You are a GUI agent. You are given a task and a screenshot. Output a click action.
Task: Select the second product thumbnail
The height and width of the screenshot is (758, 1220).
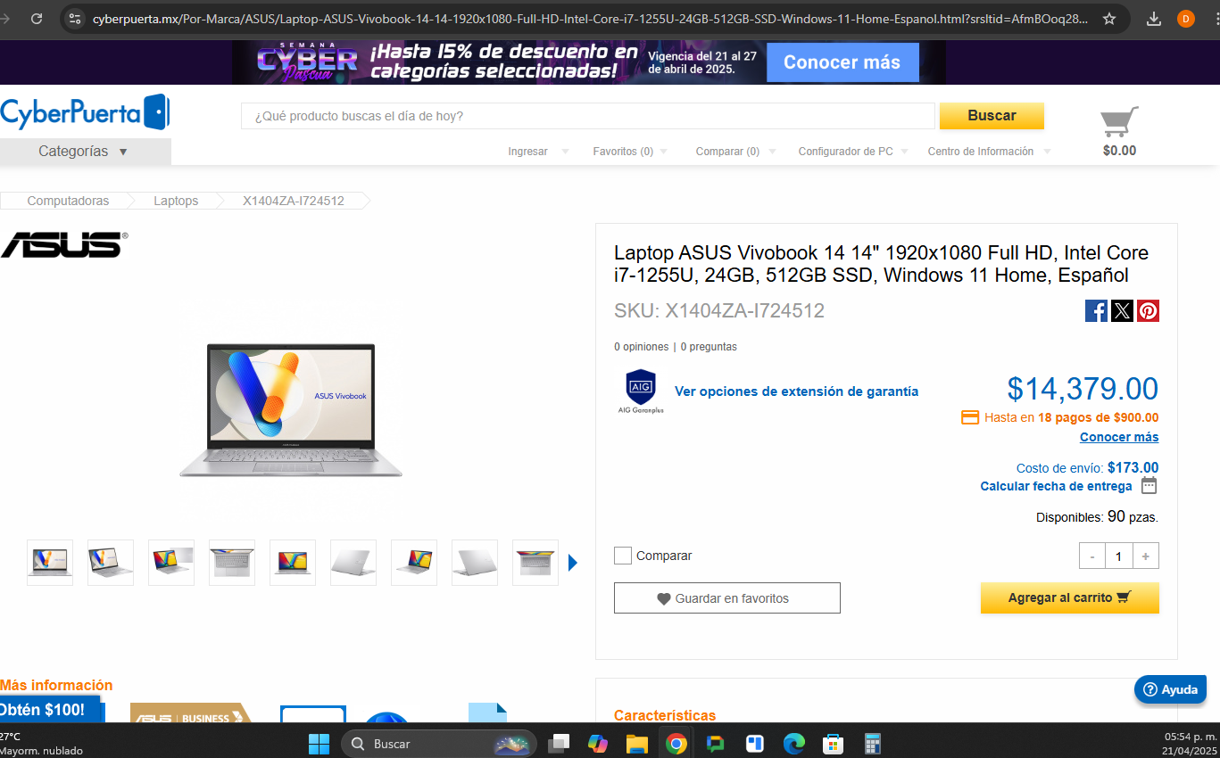(111, 563)
